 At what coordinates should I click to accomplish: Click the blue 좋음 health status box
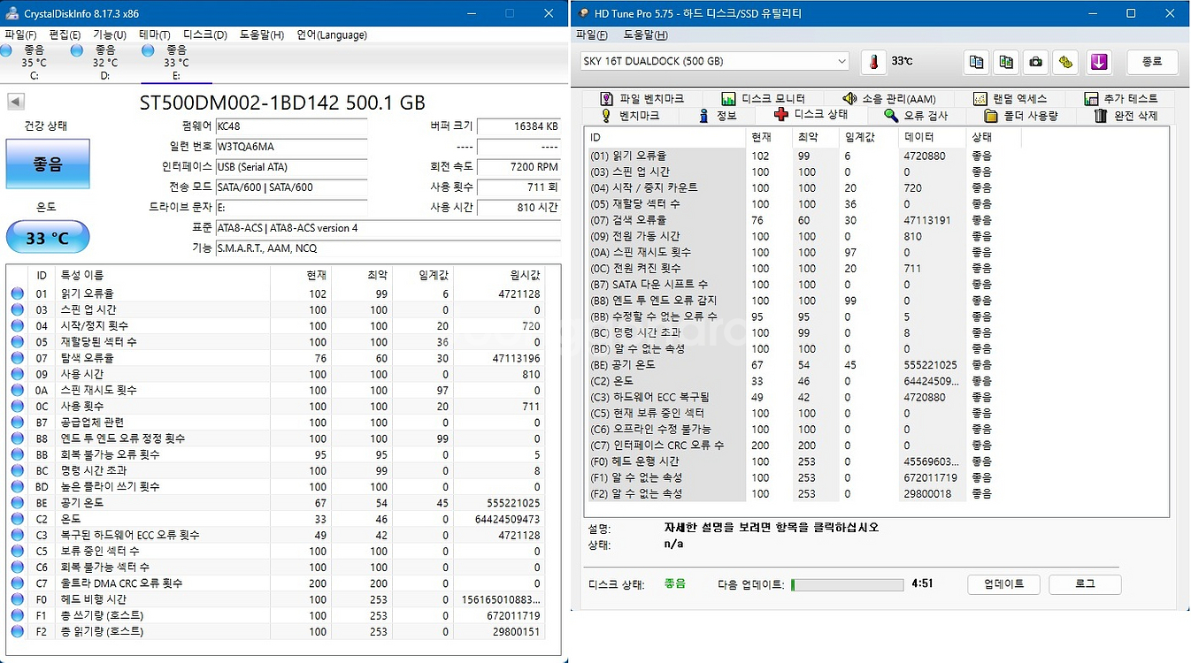pos(48,164)
